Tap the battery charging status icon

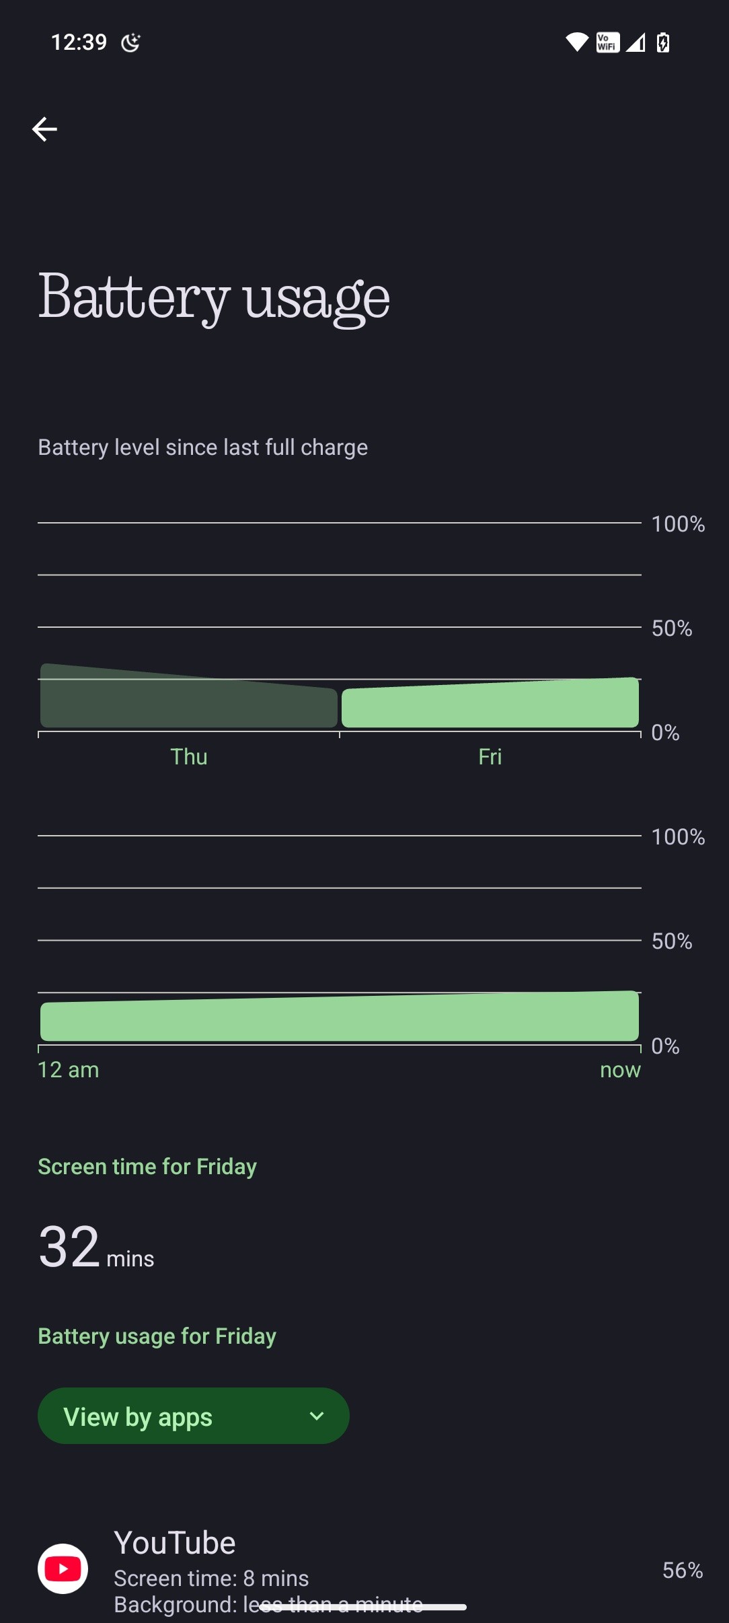point(663,43)
